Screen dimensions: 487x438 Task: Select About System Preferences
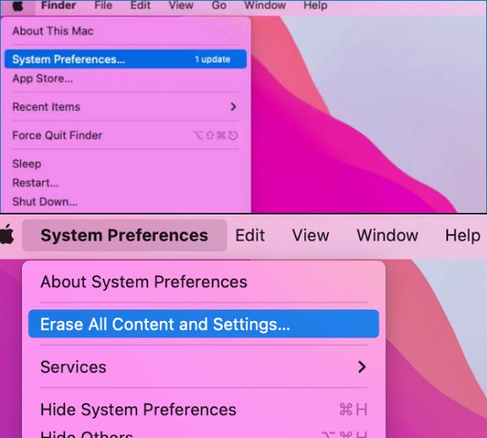click(x=144, y=282)
